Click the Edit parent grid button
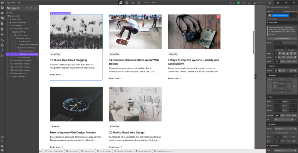This screenshot has width=298, height=153. 282,38
